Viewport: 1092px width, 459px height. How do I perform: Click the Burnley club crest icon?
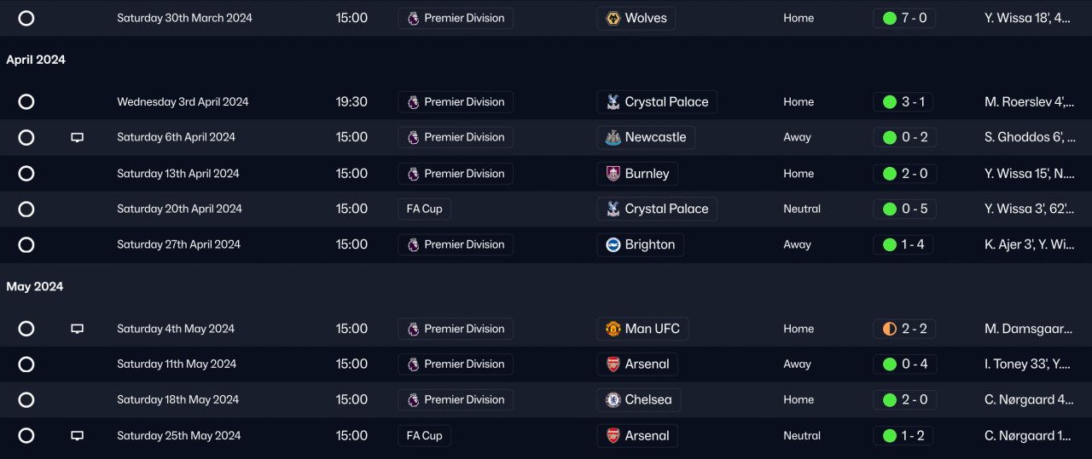(612, 174)
